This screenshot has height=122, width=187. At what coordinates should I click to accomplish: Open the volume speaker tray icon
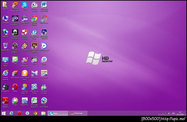(x=169, y=113)
